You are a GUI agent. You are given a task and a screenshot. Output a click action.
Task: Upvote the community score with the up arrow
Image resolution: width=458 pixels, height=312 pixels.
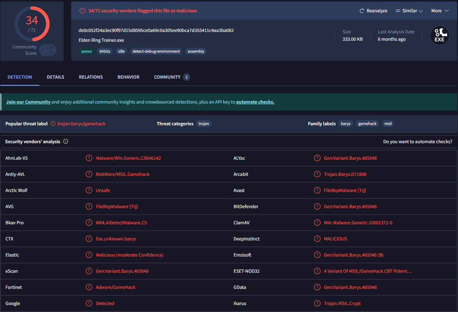(51, 48)
